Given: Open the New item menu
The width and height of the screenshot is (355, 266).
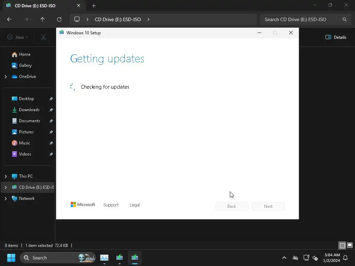Looking at the screenshot, I should [18, 37].
